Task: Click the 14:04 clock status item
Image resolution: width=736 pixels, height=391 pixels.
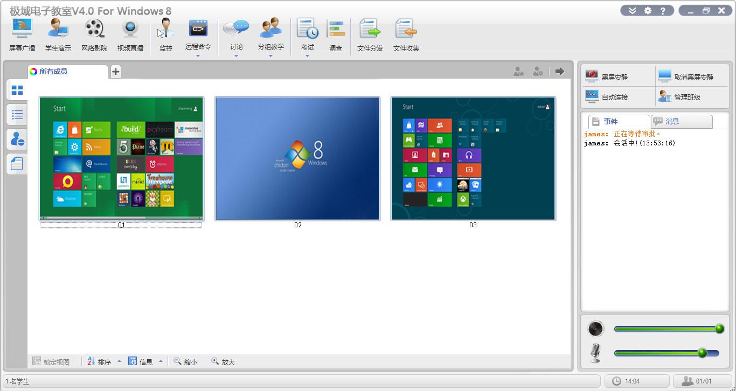Action: pyautogui.click(x=637, y=381)
